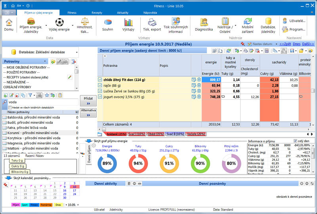
Task: Click the edit food item pencil icon
Action: coord(11,95)
